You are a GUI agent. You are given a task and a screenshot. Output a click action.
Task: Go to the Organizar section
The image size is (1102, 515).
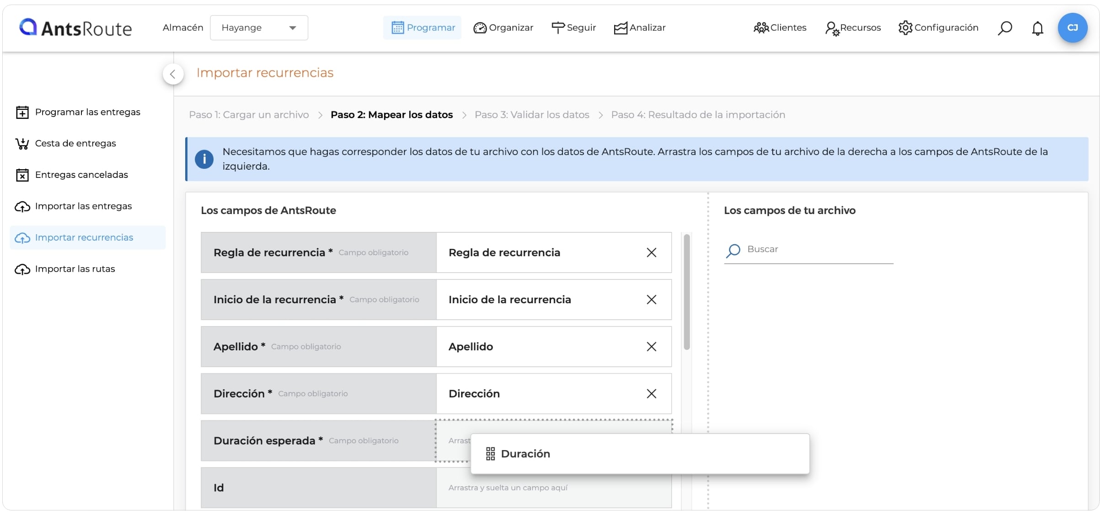(503, 28)
